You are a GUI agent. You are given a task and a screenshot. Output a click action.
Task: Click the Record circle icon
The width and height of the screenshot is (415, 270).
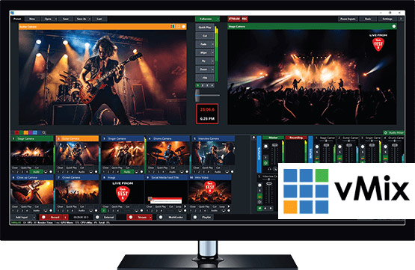[43, 217]
